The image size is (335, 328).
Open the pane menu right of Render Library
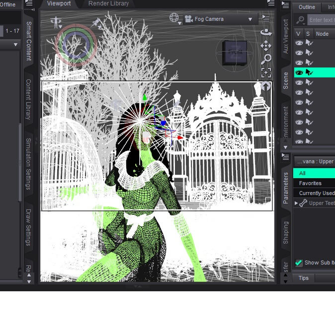(x=271, y=3)
